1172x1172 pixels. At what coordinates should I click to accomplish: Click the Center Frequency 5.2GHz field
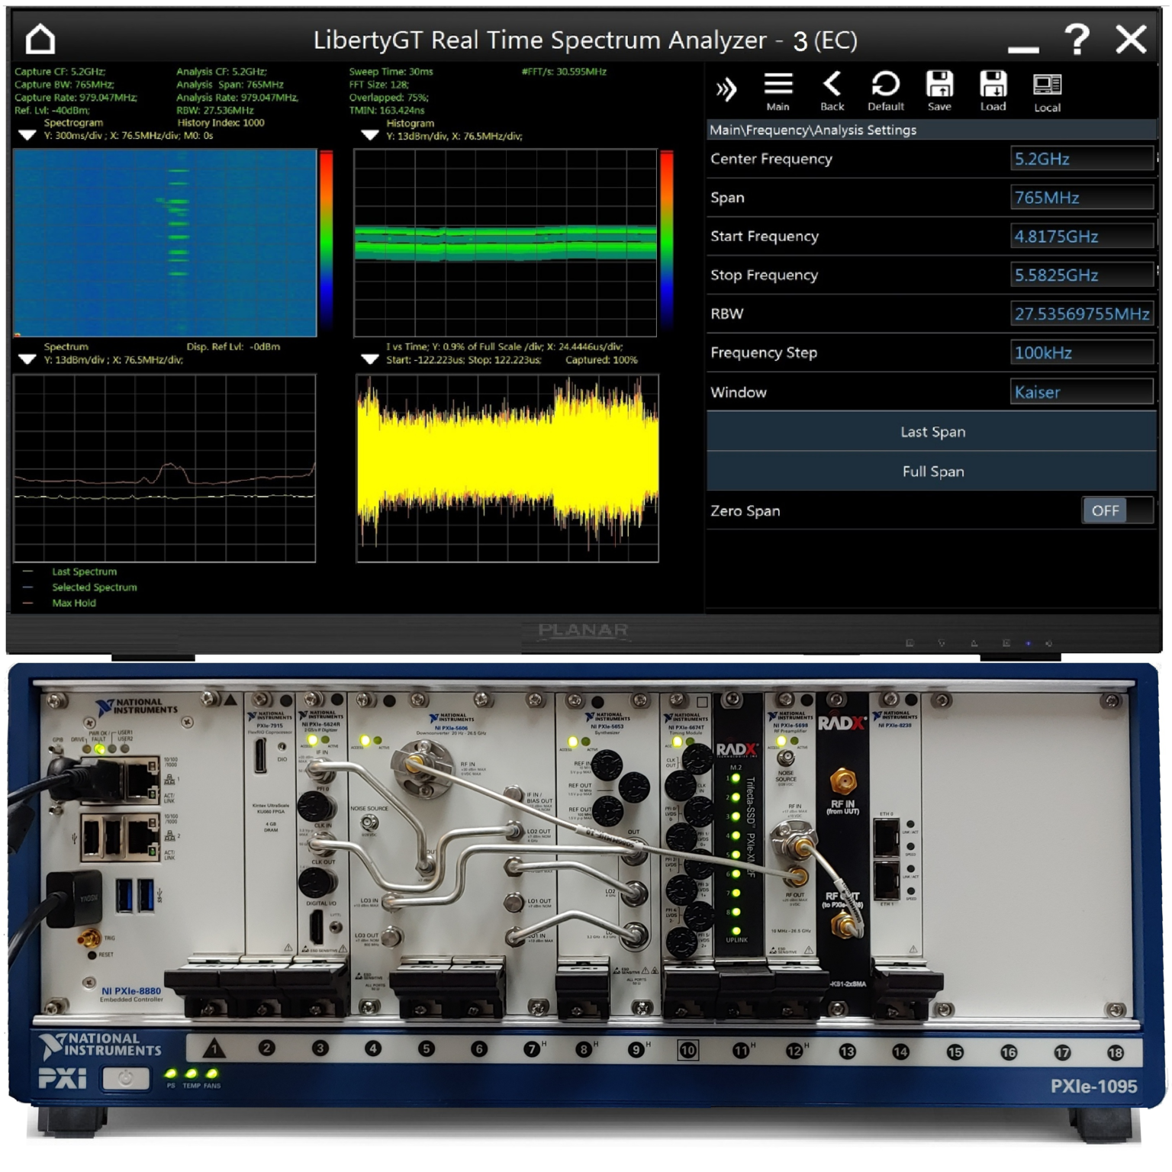[1080, 159]
